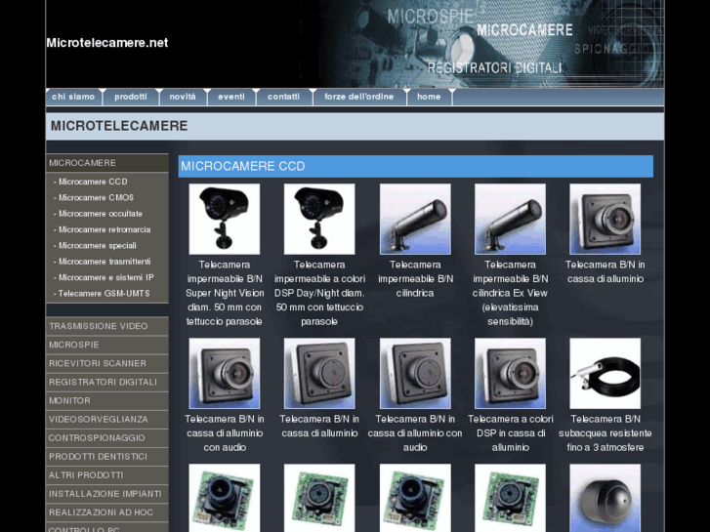Return via the 'home' tab

tap(429, 97)
